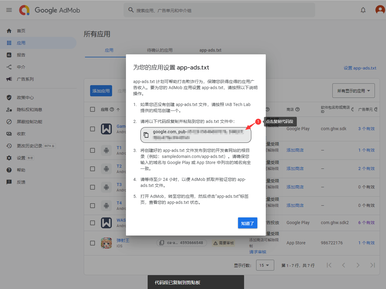Click the 需要审核 status label
This screenshot has width=386, height=289.
pyautogui.click(x=224, y=243)
